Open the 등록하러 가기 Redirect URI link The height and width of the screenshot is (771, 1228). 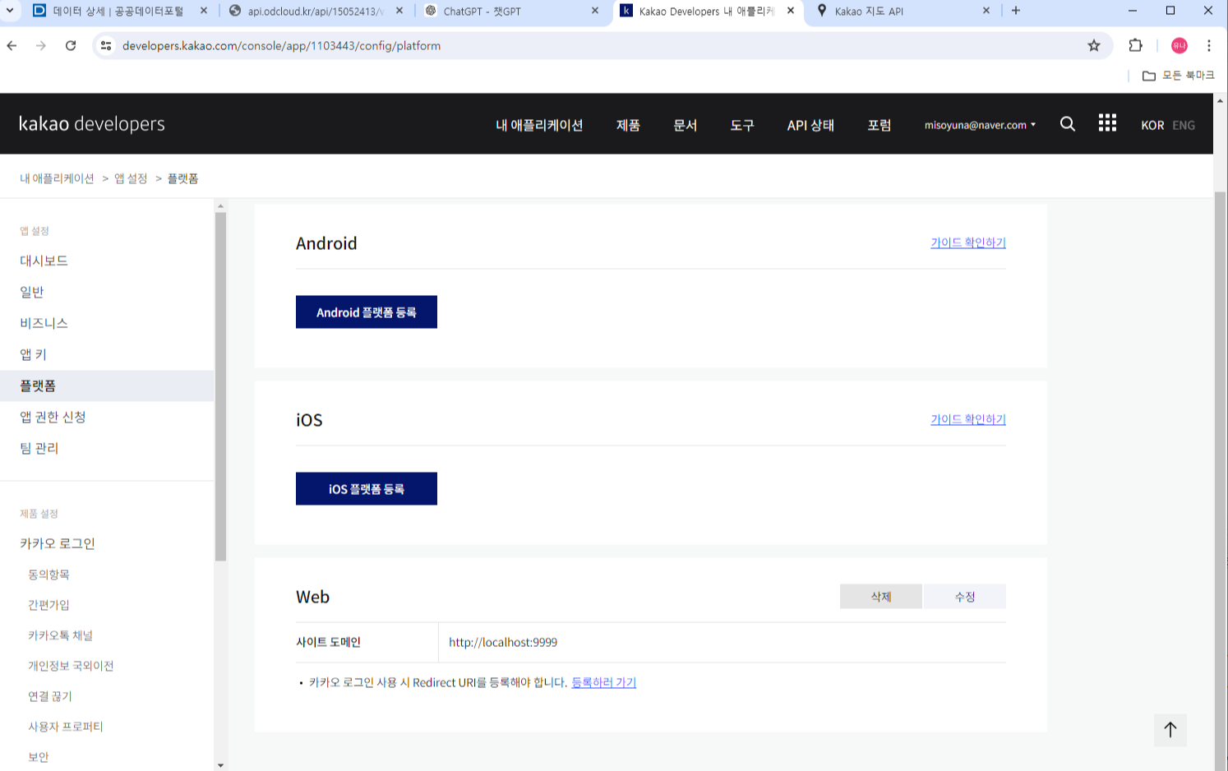[604, 682]
